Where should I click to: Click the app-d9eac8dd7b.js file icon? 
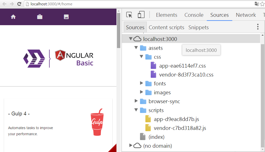[148, 119]
